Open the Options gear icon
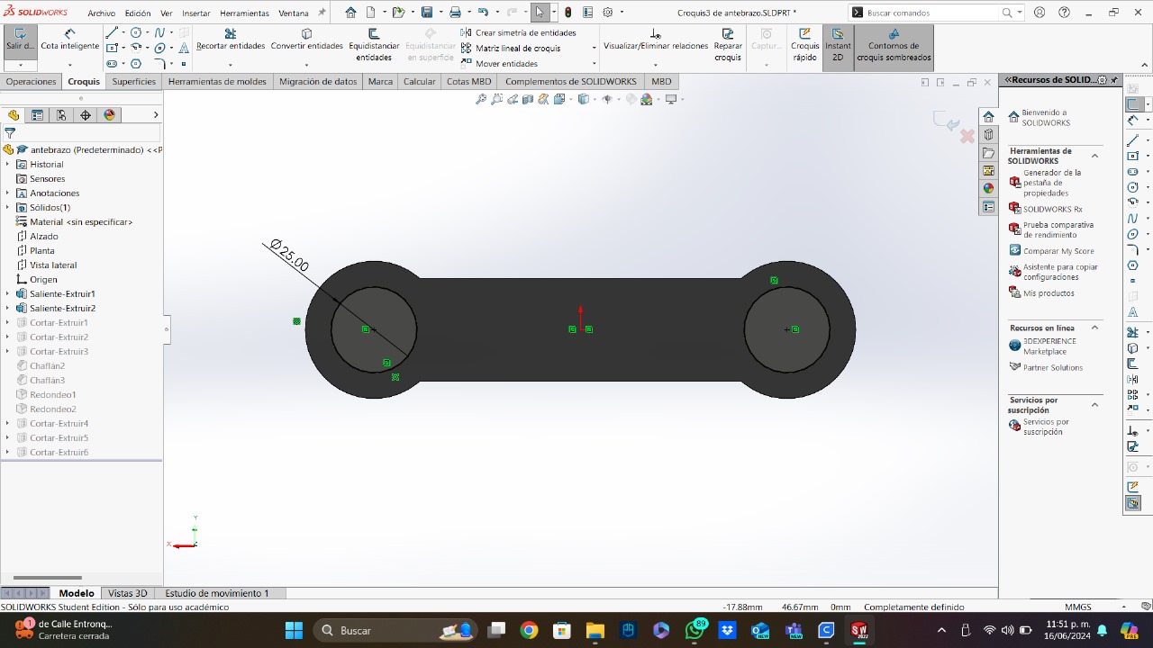Viewport: 1153px width, 648px height. pos(608,13)
